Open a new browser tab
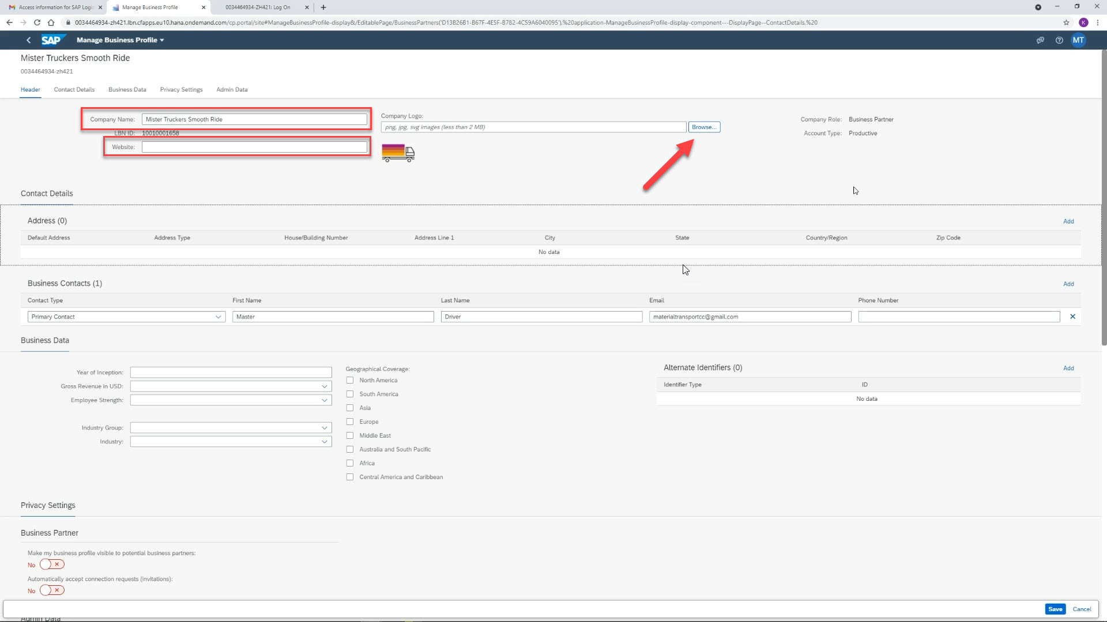This screenshot has width=1107, height=622. point(323,7)
